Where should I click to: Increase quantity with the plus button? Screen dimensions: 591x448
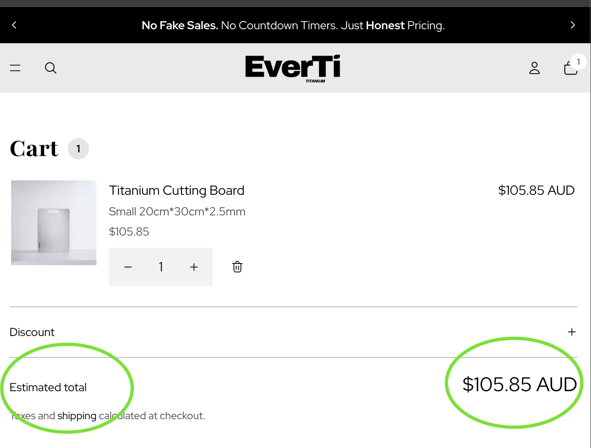[x=194, y=267]
